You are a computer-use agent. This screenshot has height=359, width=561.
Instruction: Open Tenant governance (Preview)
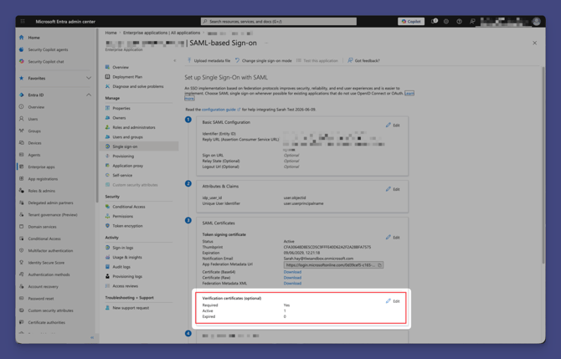tap(54, 215)
